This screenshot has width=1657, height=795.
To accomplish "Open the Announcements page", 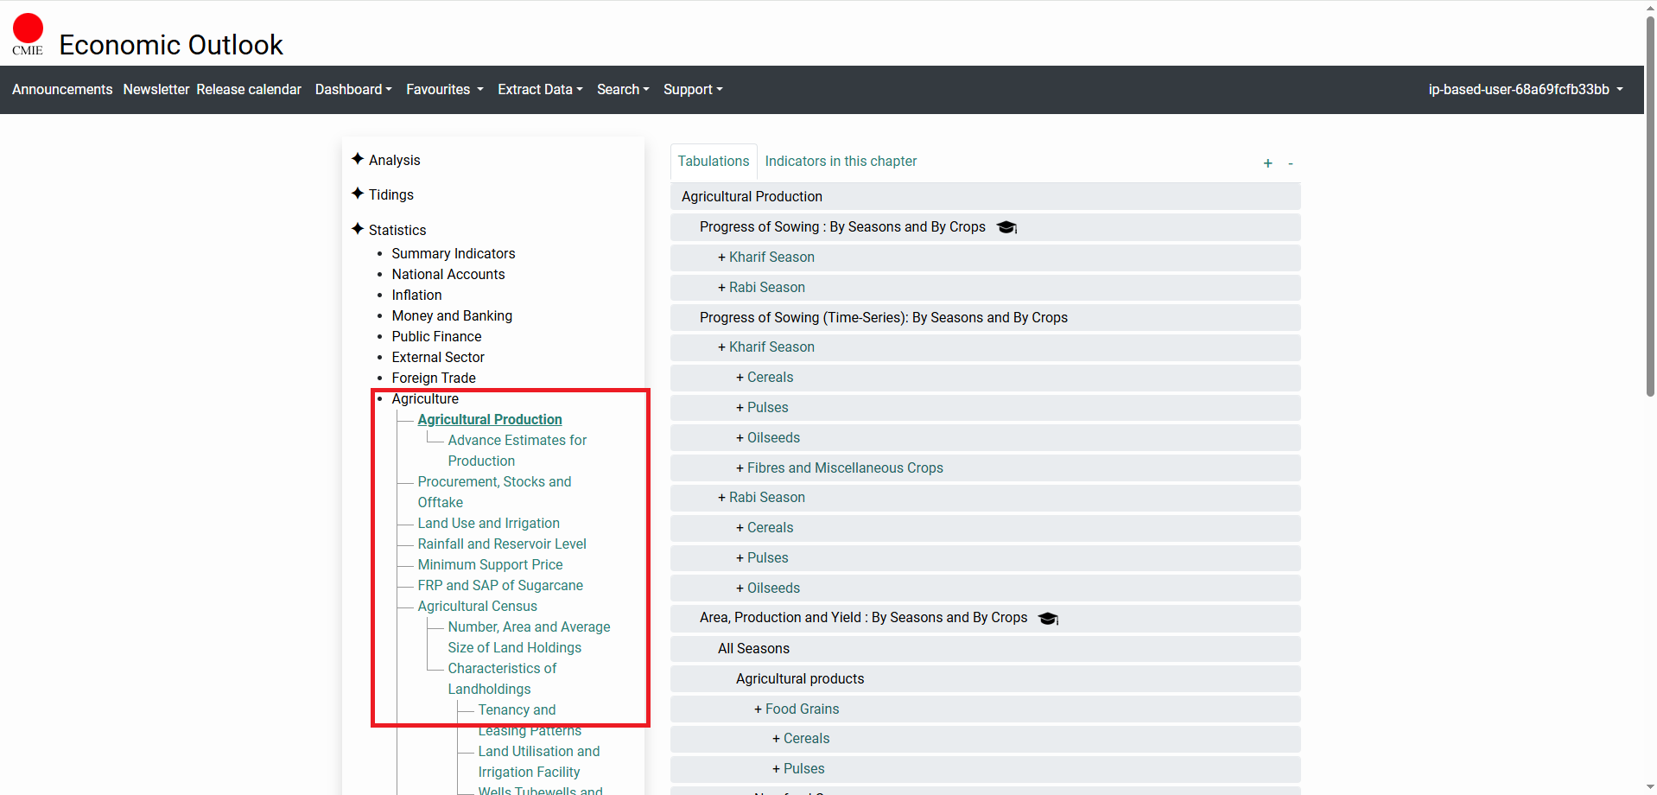I will [x=62, y=90].
